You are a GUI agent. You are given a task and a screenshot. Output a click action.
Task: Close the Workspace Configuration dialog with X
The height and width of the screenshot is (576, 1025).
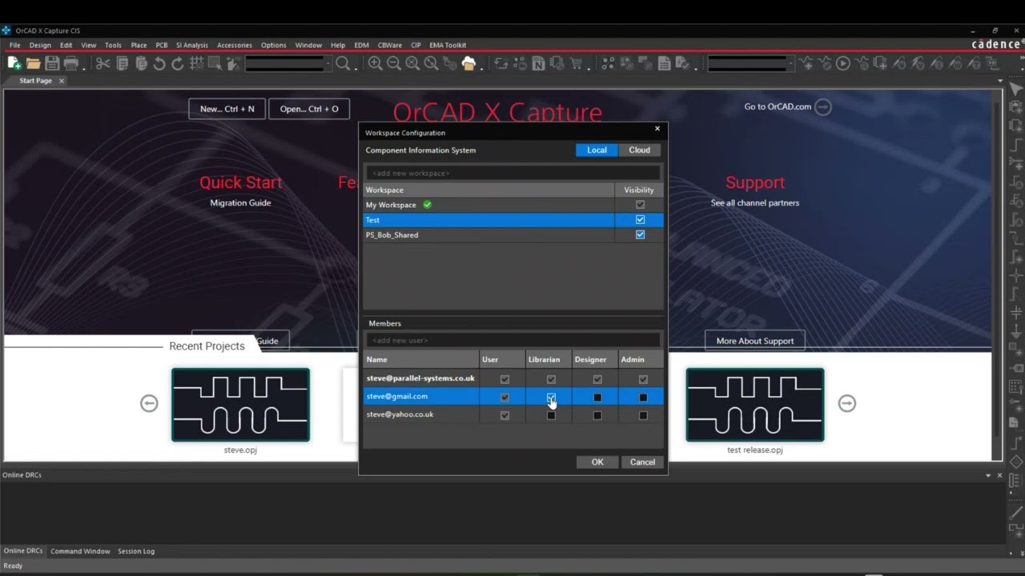pos(657,129)
